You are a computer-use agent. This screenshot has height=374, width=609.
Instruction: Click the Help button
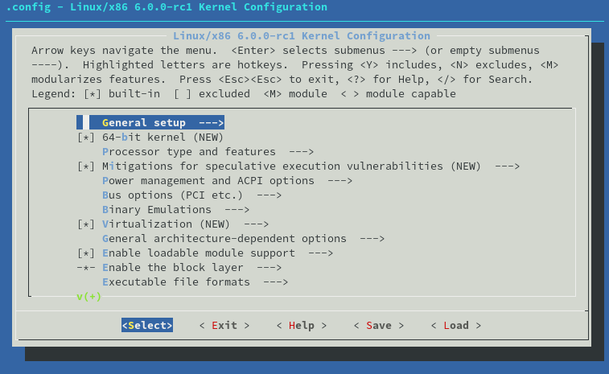click(302, 326)
